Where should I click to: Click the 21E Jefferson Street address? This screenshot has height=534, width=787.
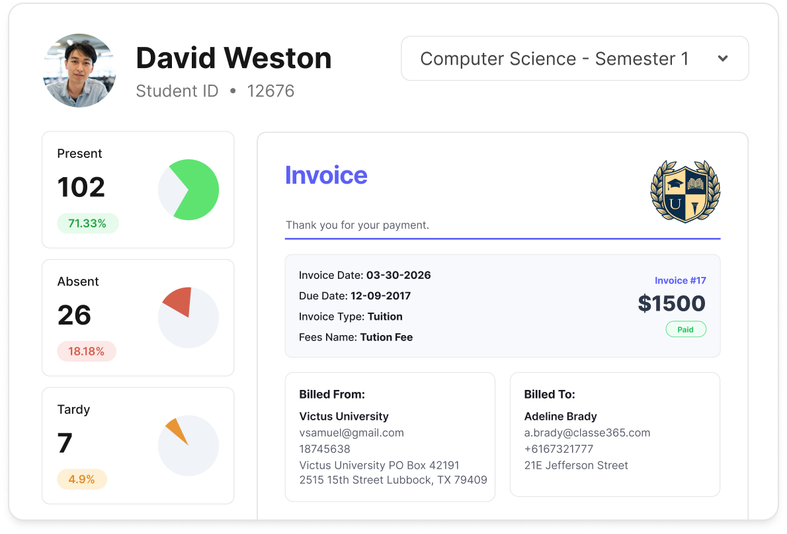point(576,465)
